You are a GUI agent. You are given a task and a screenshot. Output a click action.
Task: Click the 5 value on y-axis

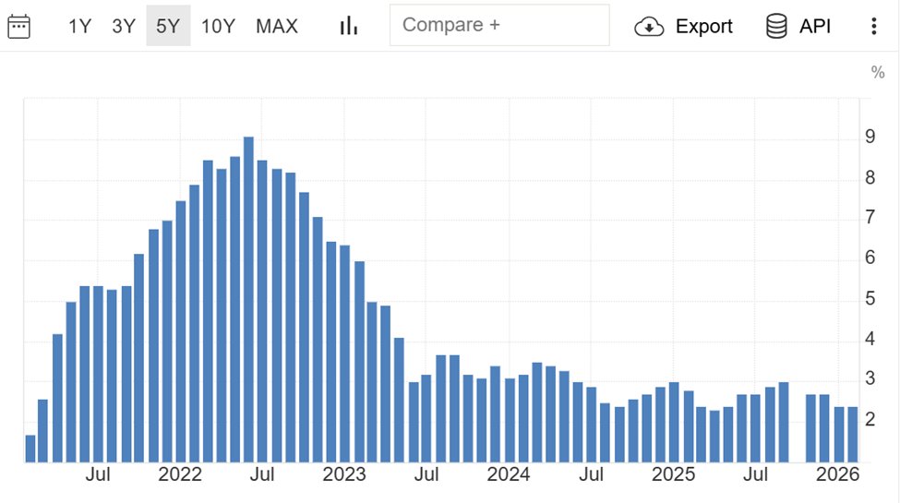(x=870, y=299)
